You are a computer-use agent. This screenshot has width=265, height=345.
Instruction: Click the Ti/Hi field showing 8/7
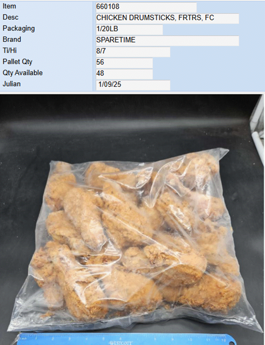click(133, 52)
